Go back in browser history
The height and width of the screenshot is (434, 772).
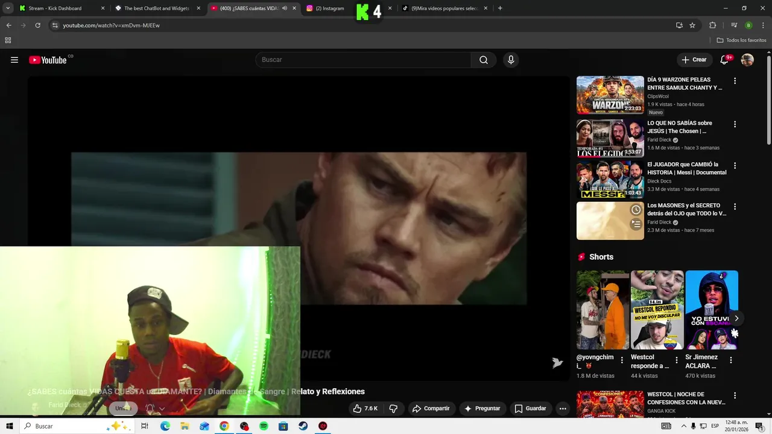click(x=8, y=25)
